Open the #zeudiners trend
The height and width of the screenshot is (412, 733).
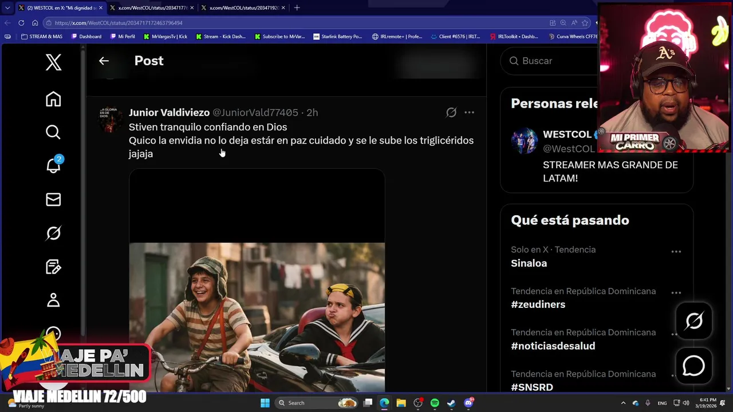[538, 304]
